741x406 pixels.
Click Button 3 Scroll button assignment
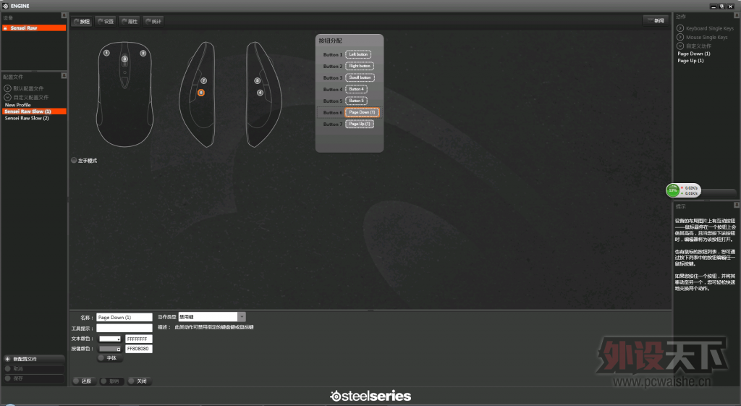coord(360,77)
